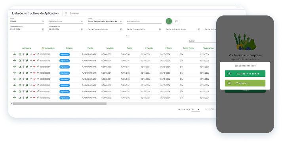The image size is (282, 143).
Task: Sort by Acciones column header
Action: pos(27,48)
